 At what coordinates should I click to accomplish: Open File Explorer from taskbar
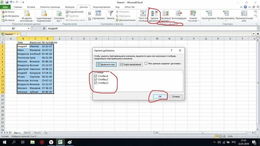point(32,142)
